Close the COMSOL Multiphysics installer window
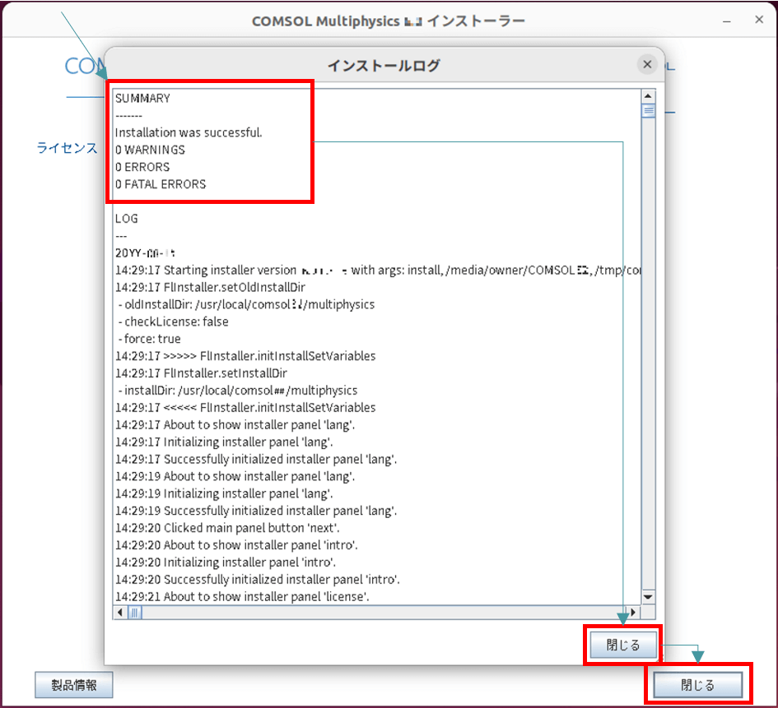Image resolution: width=778 pixels, height=708 pixels. tap(758, 20)
